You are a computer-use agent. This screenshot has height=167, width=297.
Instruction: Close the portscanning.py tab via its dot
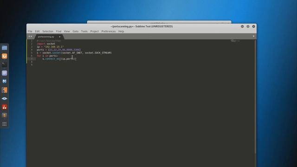(x=60, y=37)
